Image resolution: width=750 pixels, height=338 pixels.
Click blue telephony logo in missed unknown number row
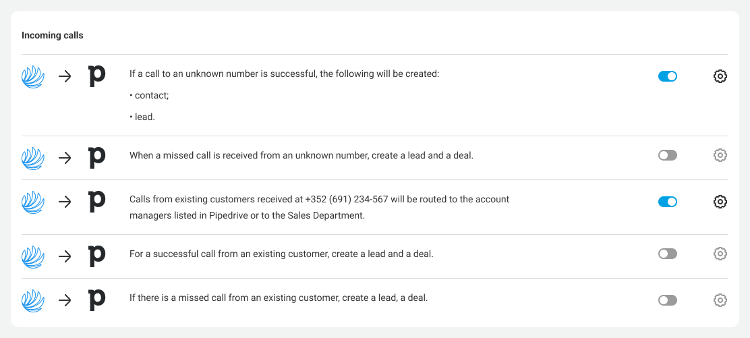coord(33,158)
